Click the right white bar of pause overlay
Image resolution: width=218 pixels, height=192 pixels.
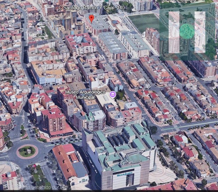tap(200, 32)
